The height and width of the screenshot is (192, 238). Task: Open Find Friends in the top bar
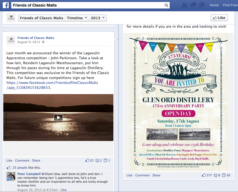tap(230, 5)
